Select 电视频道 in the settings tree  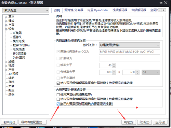click(18, 49)
